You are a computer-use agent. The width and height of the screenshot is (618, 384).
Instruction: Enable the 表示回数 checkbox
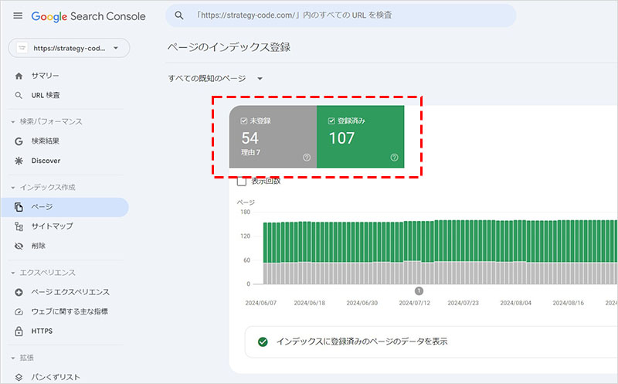(242, 181)
